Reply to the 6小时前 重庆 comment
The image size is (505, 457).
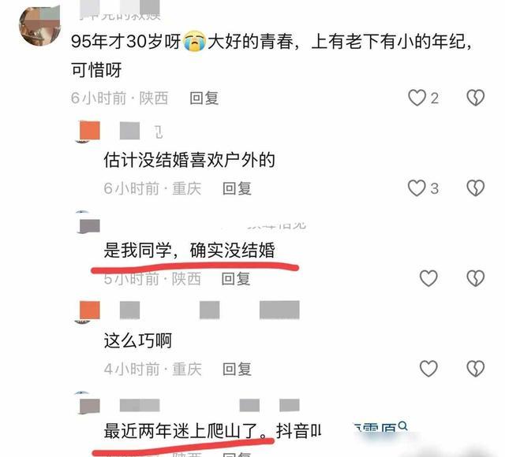(x=237, y=188)
